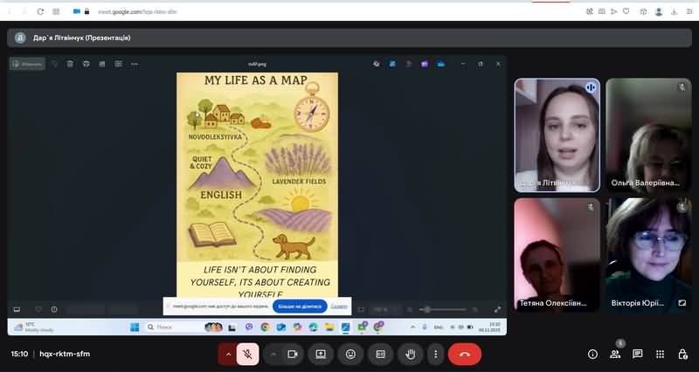699x372 pixels.
Task: Expand the microphone audio settings arrow
Action: pyautogui.click(x=228, y=354)
